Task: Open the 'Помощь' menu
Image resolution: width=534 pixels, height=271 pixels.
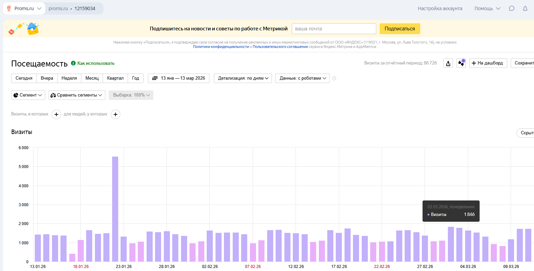Action: click(x=487, y=8)
